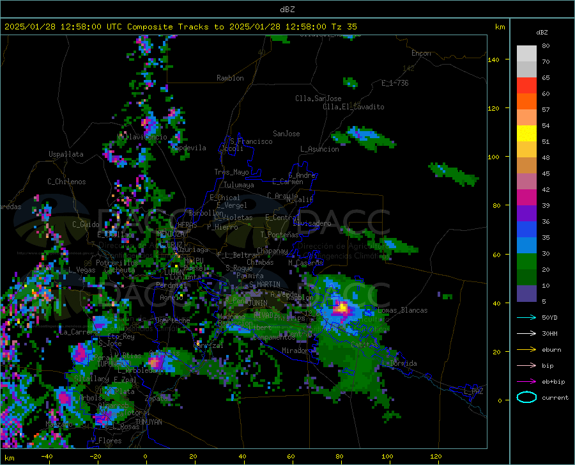Image resolution: width=575 pixels, height=465 pixels.
Task: Click the -40 km horizontal axis tick
Action: click(47, 456)
